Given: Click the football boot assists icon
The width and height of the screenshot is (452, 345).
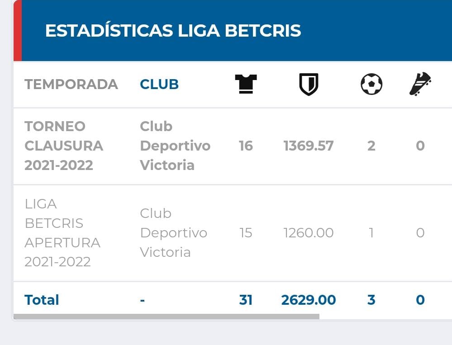Looking at the screenshot, I should pos(420,84).
